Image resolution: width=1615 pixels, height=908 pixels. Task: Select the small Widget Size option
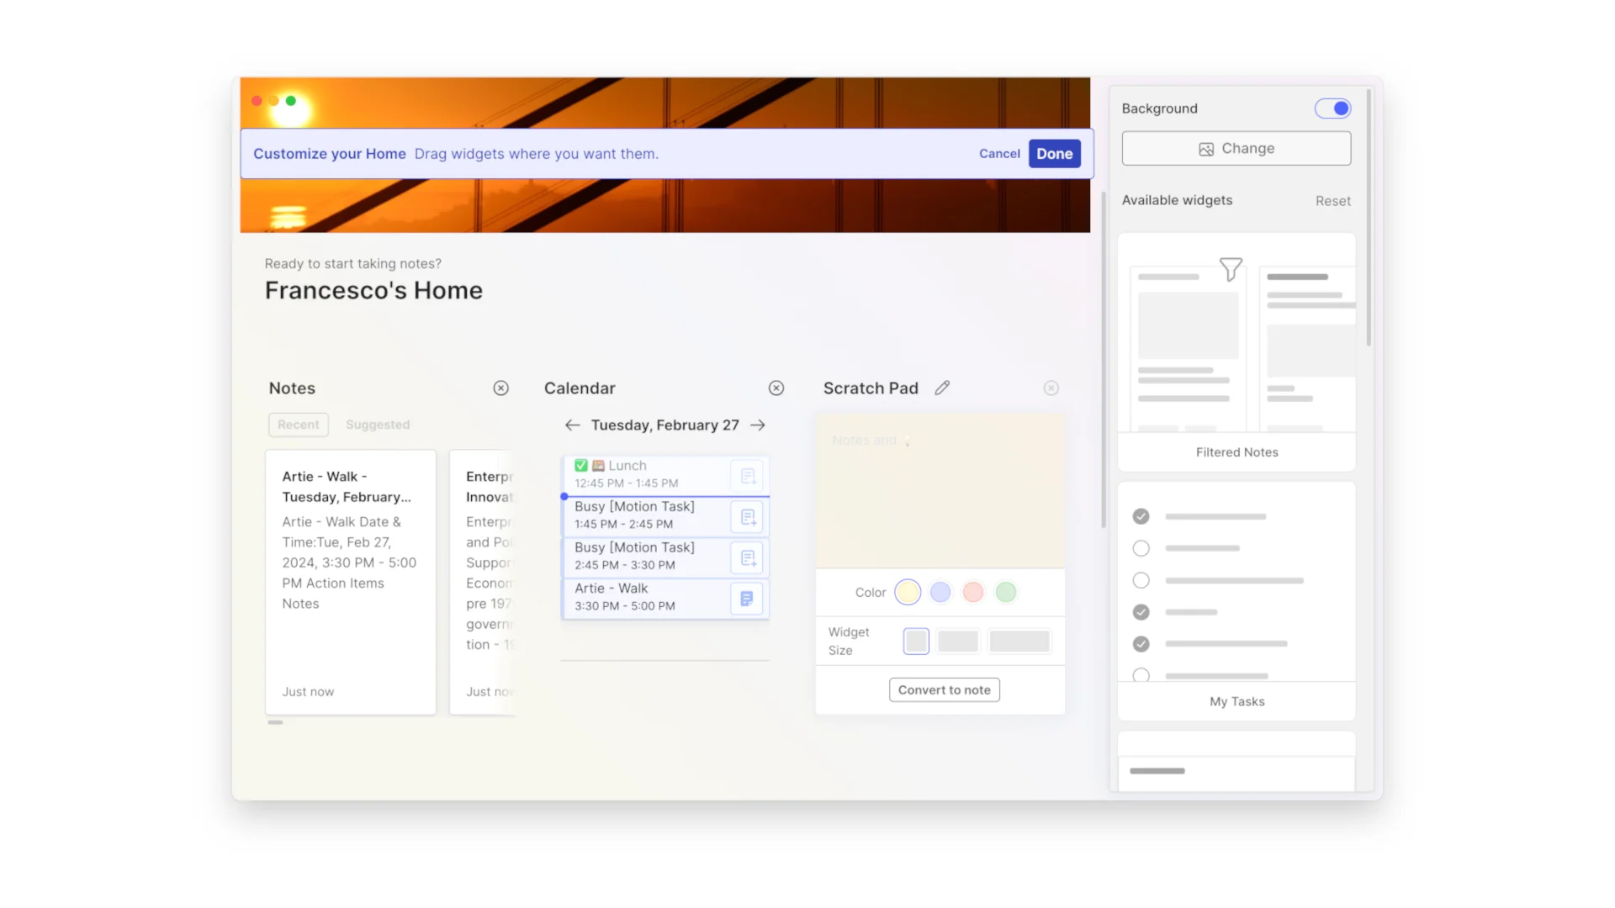tap(915, 641)
